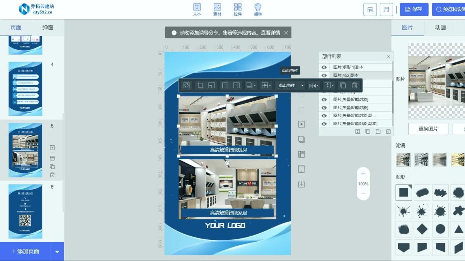Choose the circle shape mask
The image size is (465, 261).
pos(440,229)
